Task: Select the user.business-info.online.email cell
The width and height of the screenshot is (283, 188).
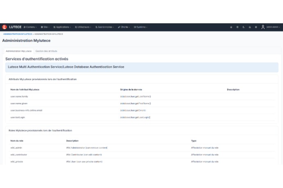Action: [x=26, y=110]
